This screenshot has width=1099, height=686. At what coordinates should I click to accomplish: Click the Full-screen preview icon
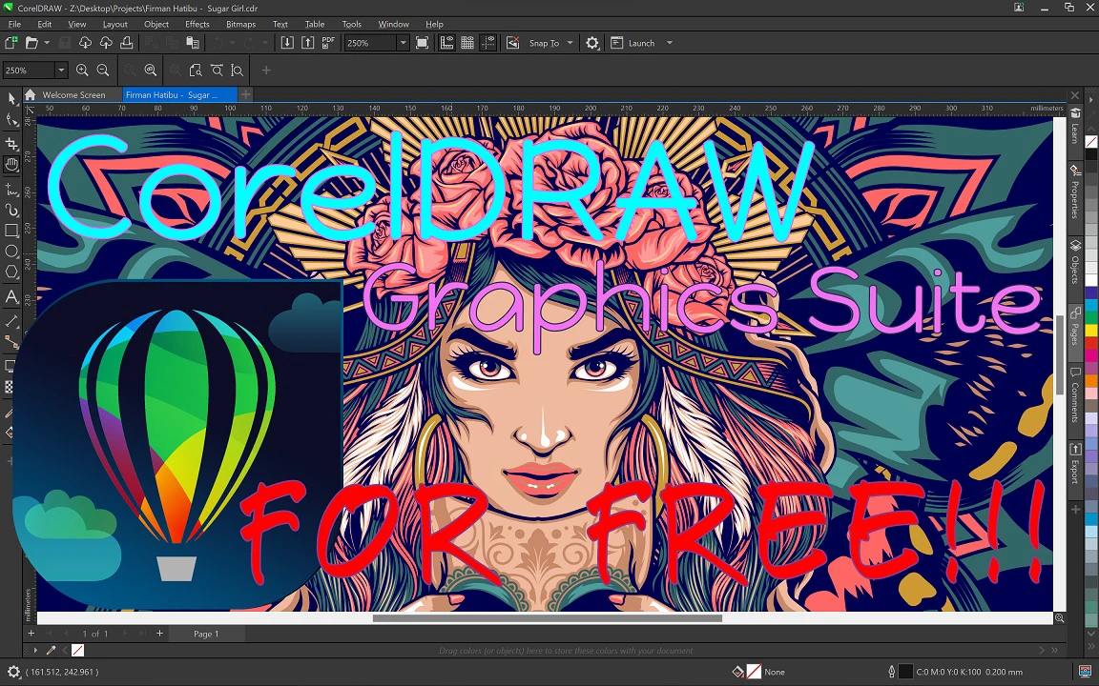tap(422, 43)
